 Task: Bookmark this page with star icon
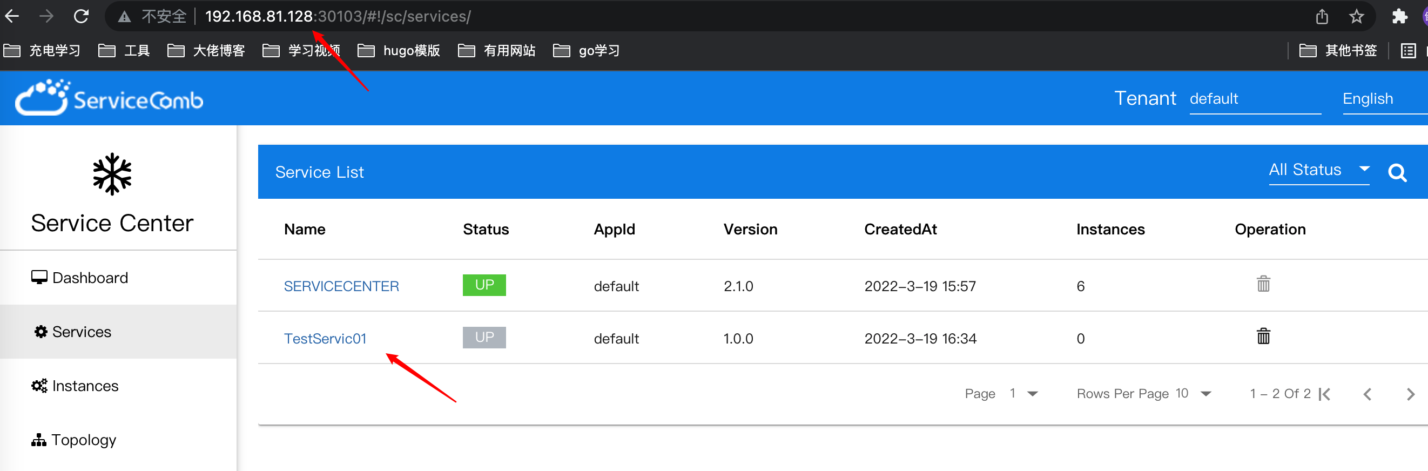click(x=1357, y=17)
